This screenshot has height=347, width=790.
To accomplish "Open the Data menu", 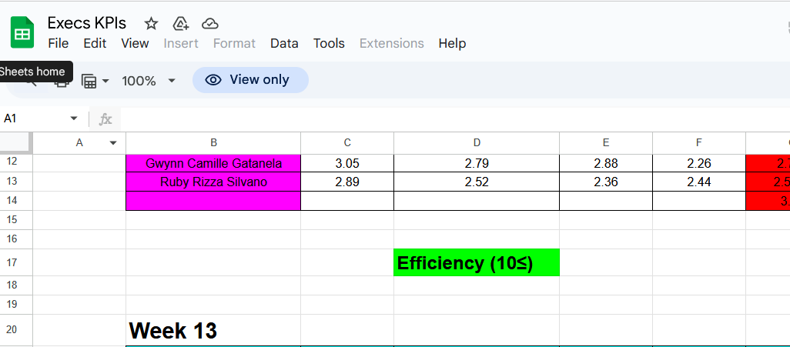I will (284, 43).
